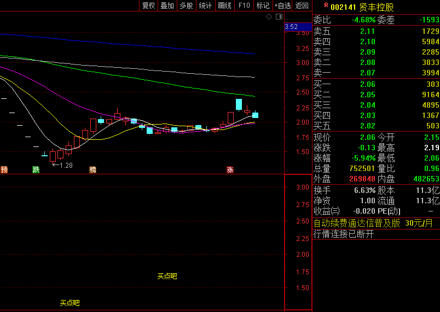Viewport: 440px width, 312px height.
Task: Click the 卖一 volume 3994
Action: (x=431, y=73)
